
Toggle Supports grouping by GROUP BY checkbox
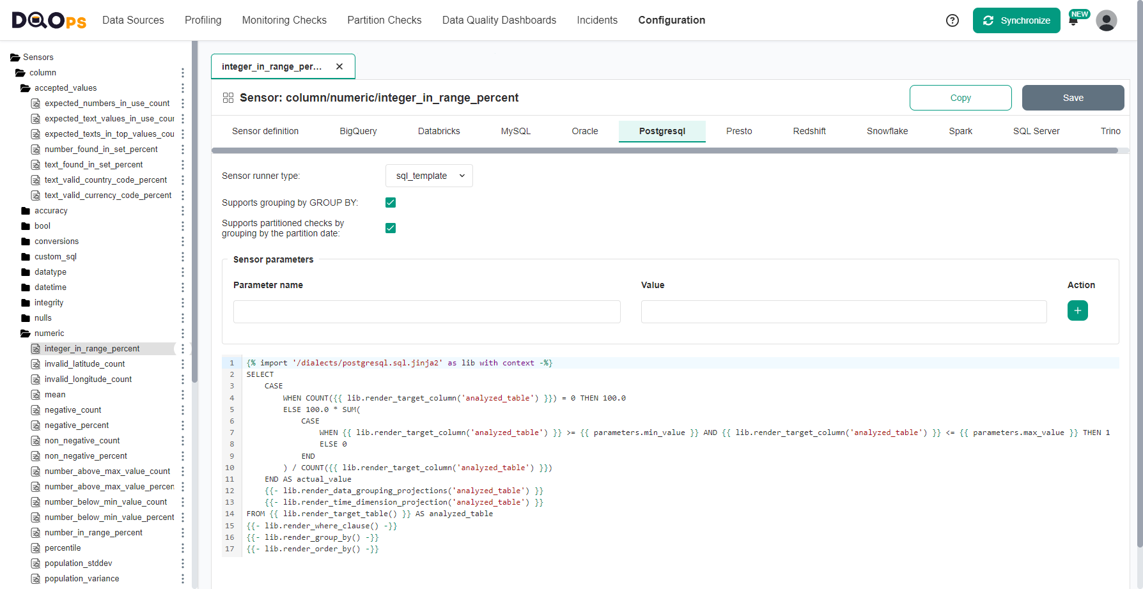[391, 203]
